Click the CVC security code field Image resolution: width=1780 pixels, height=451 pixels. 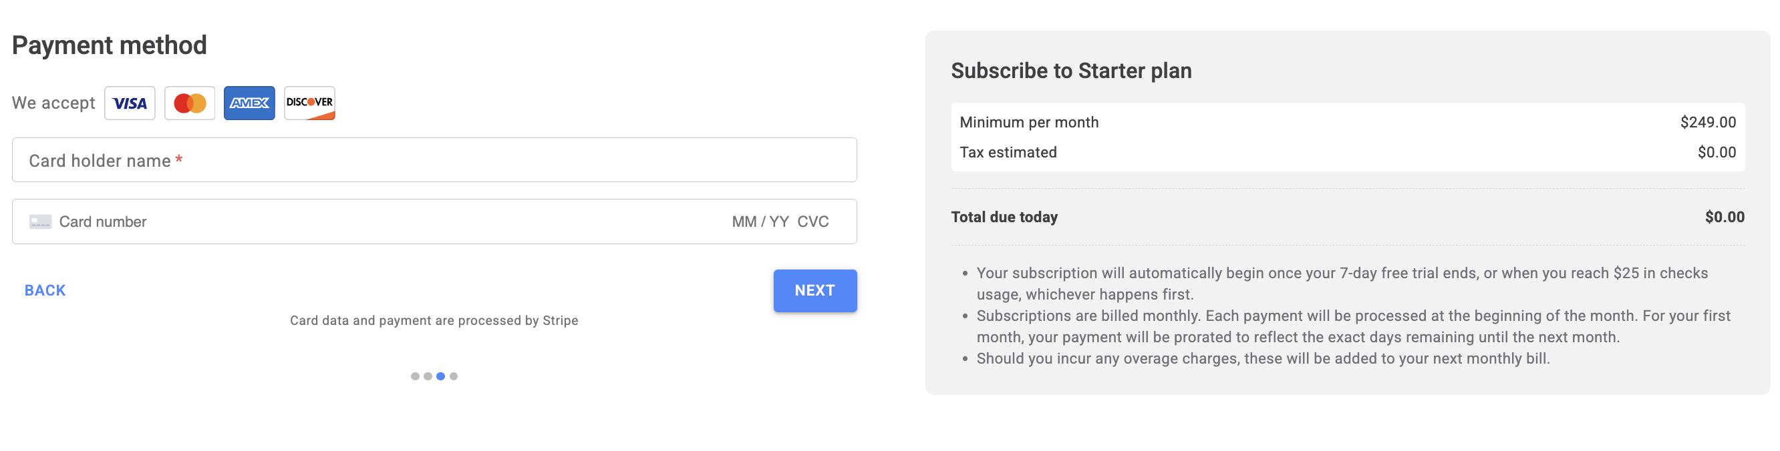pos(812,222)
